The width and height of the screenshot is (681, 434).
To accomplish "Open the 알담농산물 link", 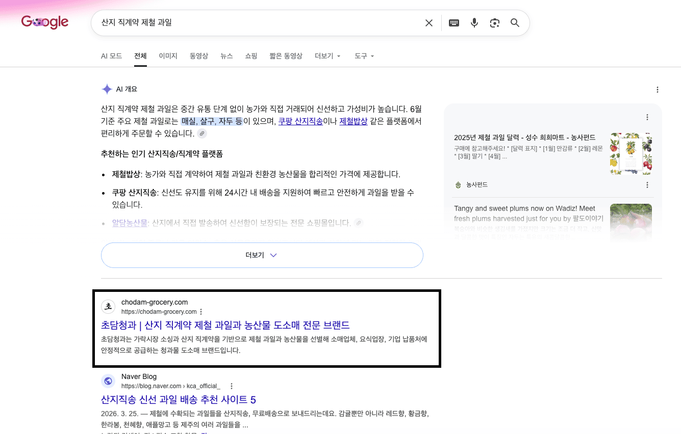I will [x=130, y=223].
